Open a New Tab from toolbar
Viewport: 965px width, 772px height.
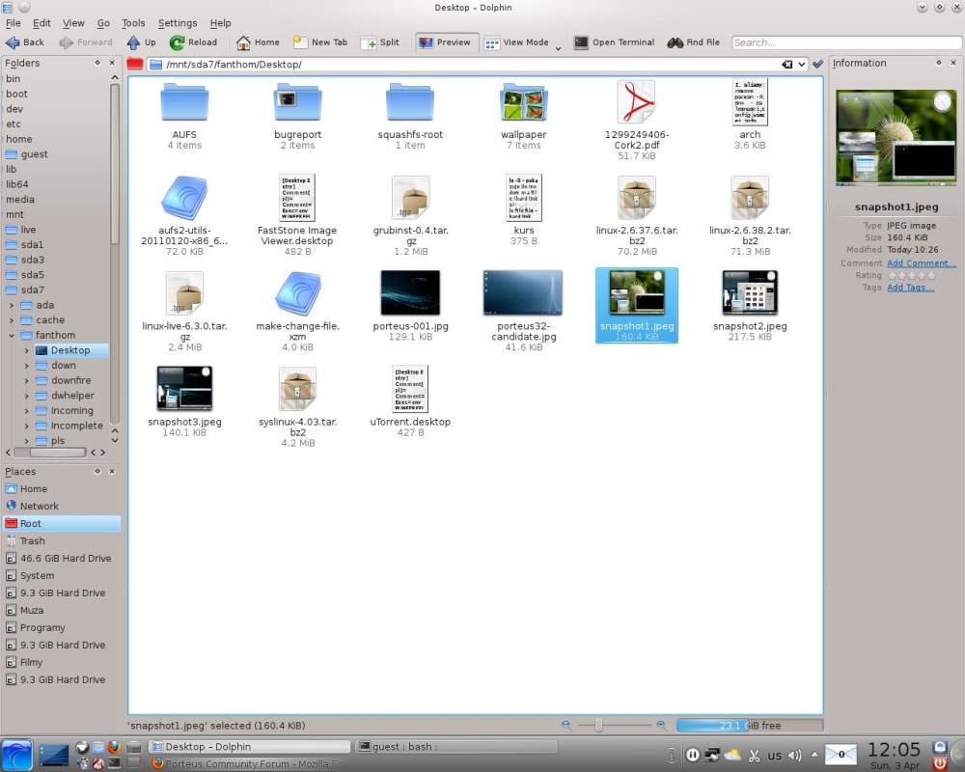(x=300, y=42)
